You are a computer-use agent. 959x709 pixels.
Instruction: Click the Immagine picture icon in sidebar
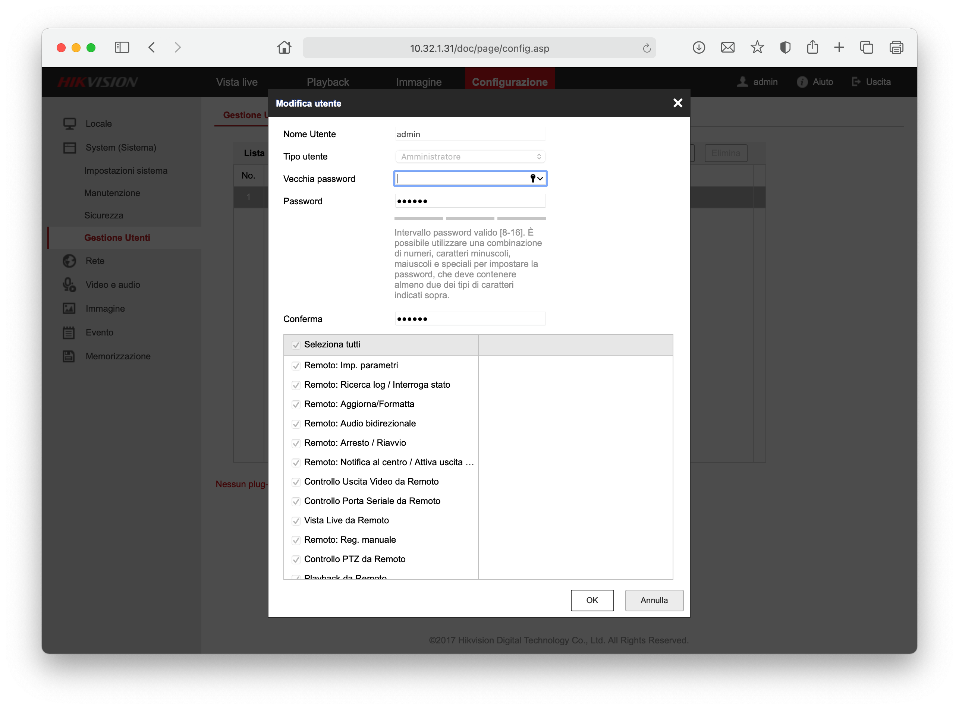click(x=69, y=309)
